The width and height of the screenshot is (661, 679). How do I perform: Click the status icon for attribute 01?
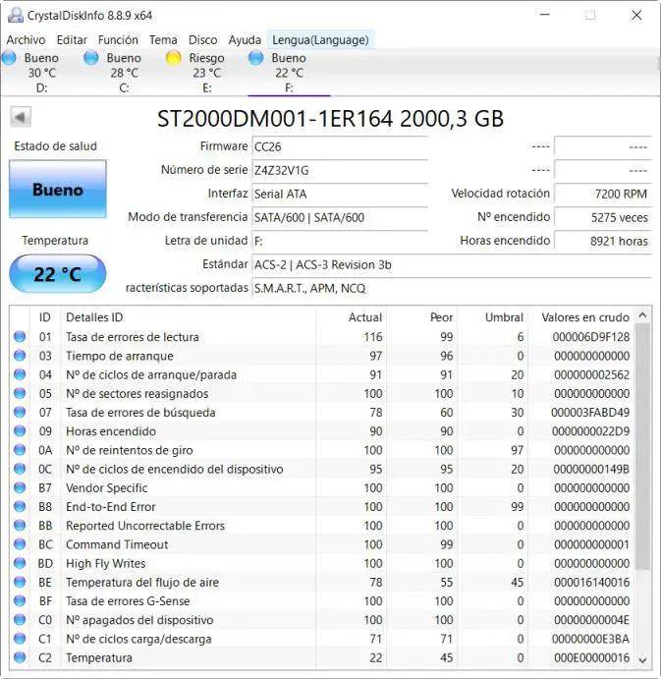pos(20,336)
